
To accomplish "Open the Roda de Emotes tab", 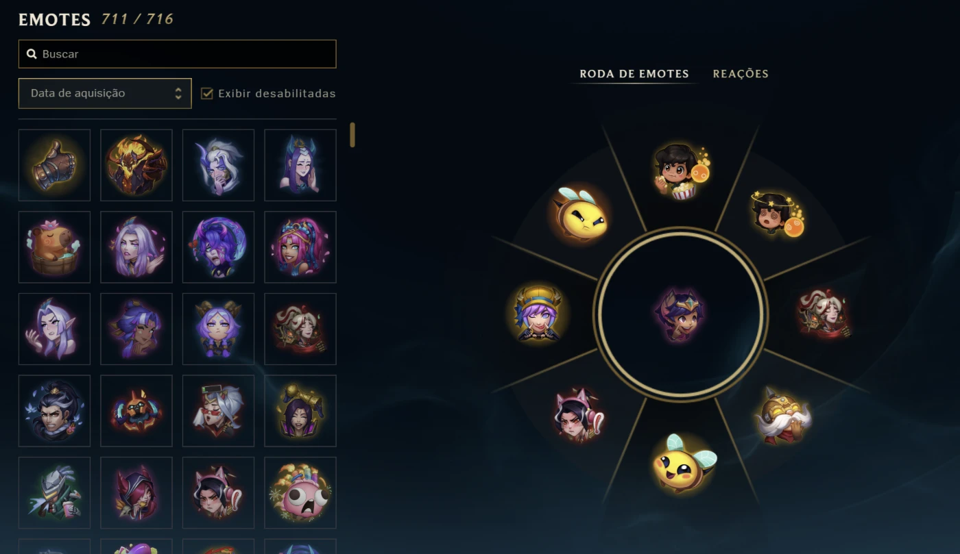I will (634, 74).
